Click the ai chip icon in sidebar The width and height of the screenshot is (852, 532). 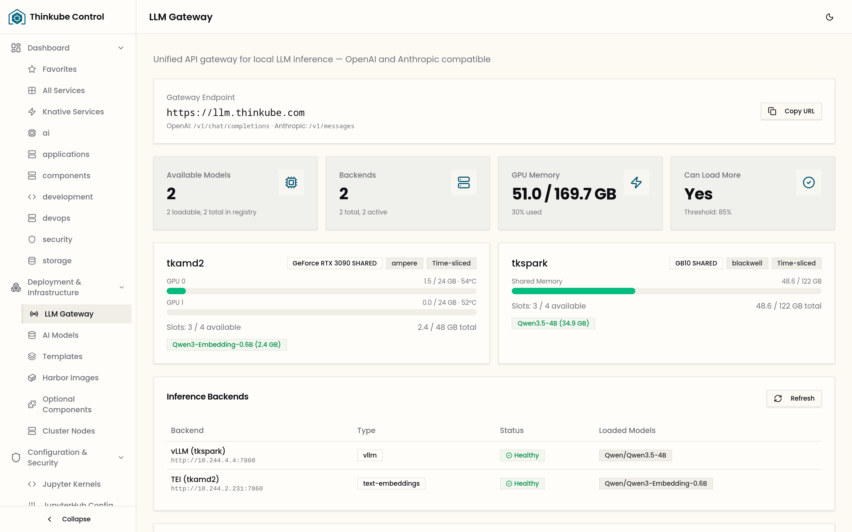[x=32, y=133]
